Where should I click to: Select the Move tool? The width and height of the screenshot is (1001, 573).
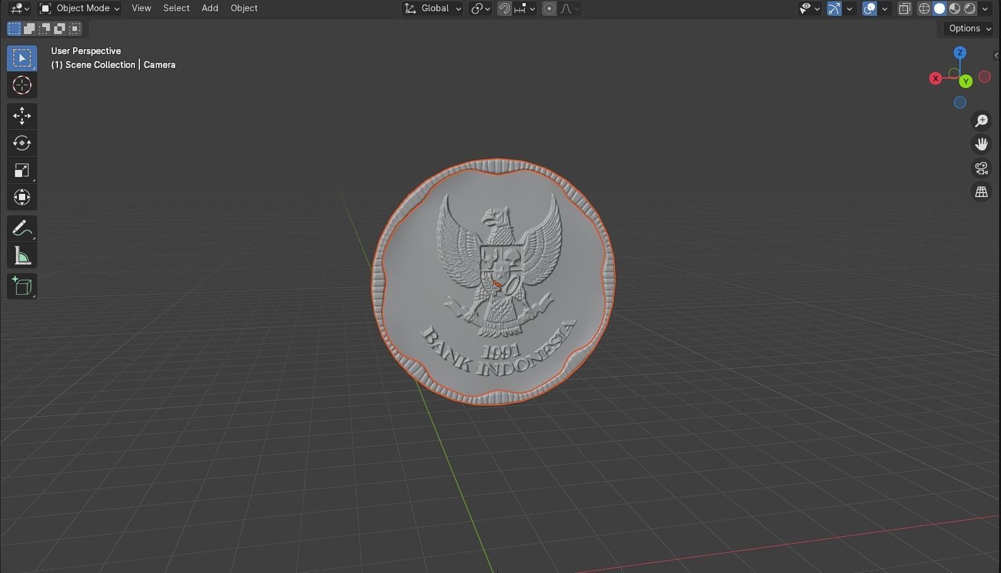22,116
